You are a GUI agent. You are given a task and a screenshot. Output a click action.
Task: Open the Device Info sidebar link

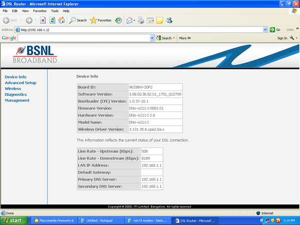click(x=15, y=77)
